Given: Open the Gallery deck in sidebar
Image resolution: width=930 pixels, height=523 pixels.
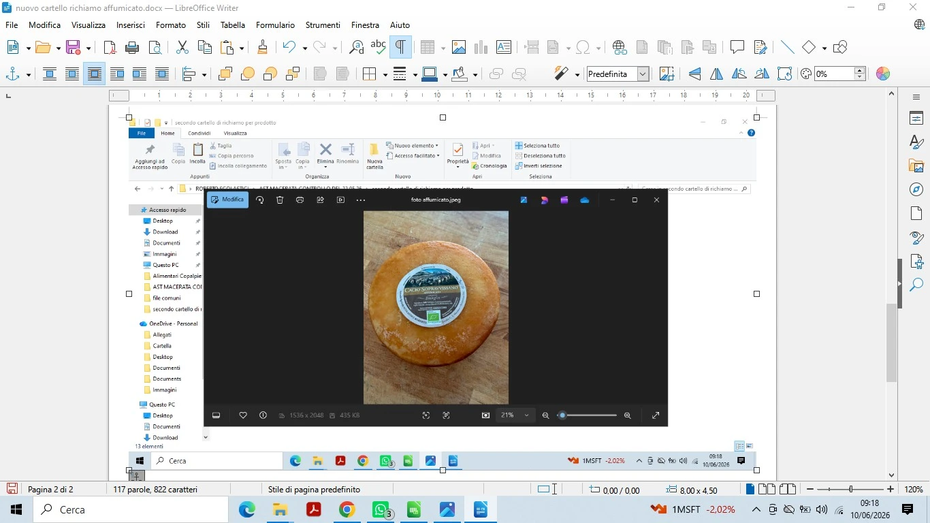Looking at the screenshot, I should [916, 165].
